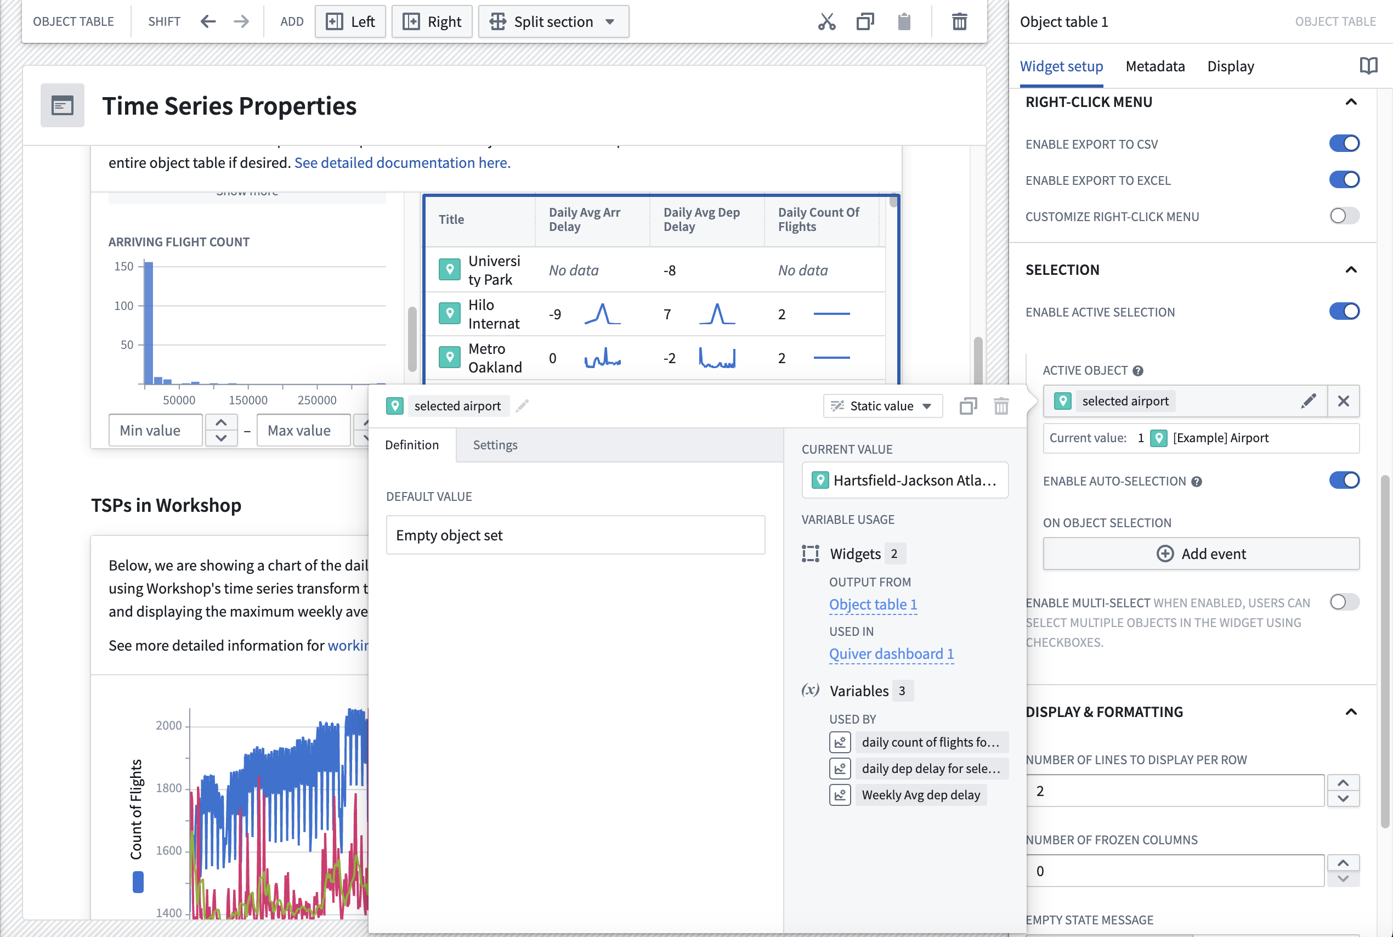Duplicate the selected airport variable
The width and height of the screenshot is (1393, 937).
969,406
